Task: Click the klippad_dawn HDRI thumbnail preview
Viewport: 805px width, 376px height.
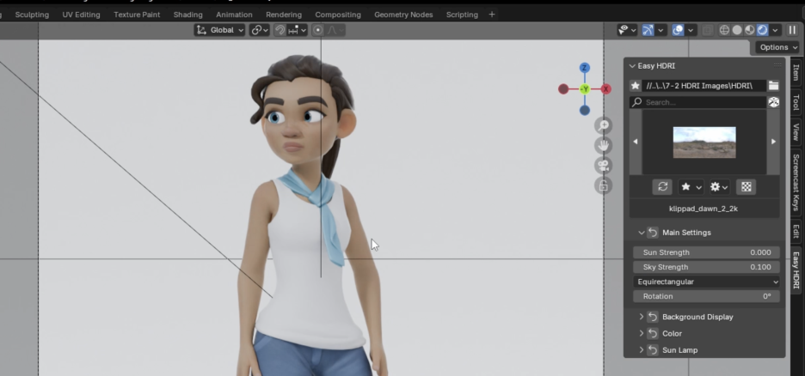Action: coord(704,143)
